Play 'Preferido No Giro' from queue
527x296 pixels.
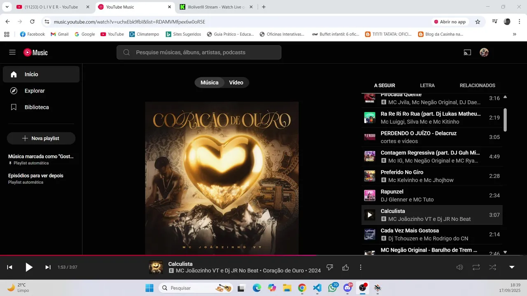pyautogui.click(x=432, y=176)
